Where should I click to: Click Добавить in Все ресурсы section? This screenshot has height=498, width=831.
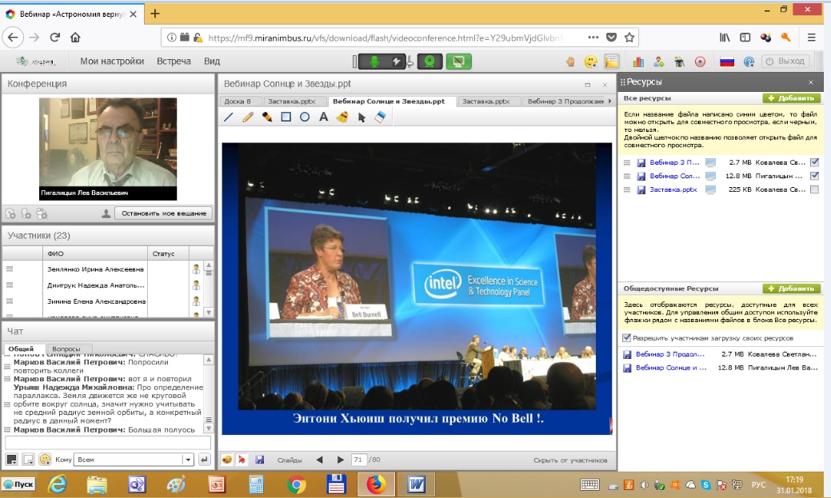point(791,98)
